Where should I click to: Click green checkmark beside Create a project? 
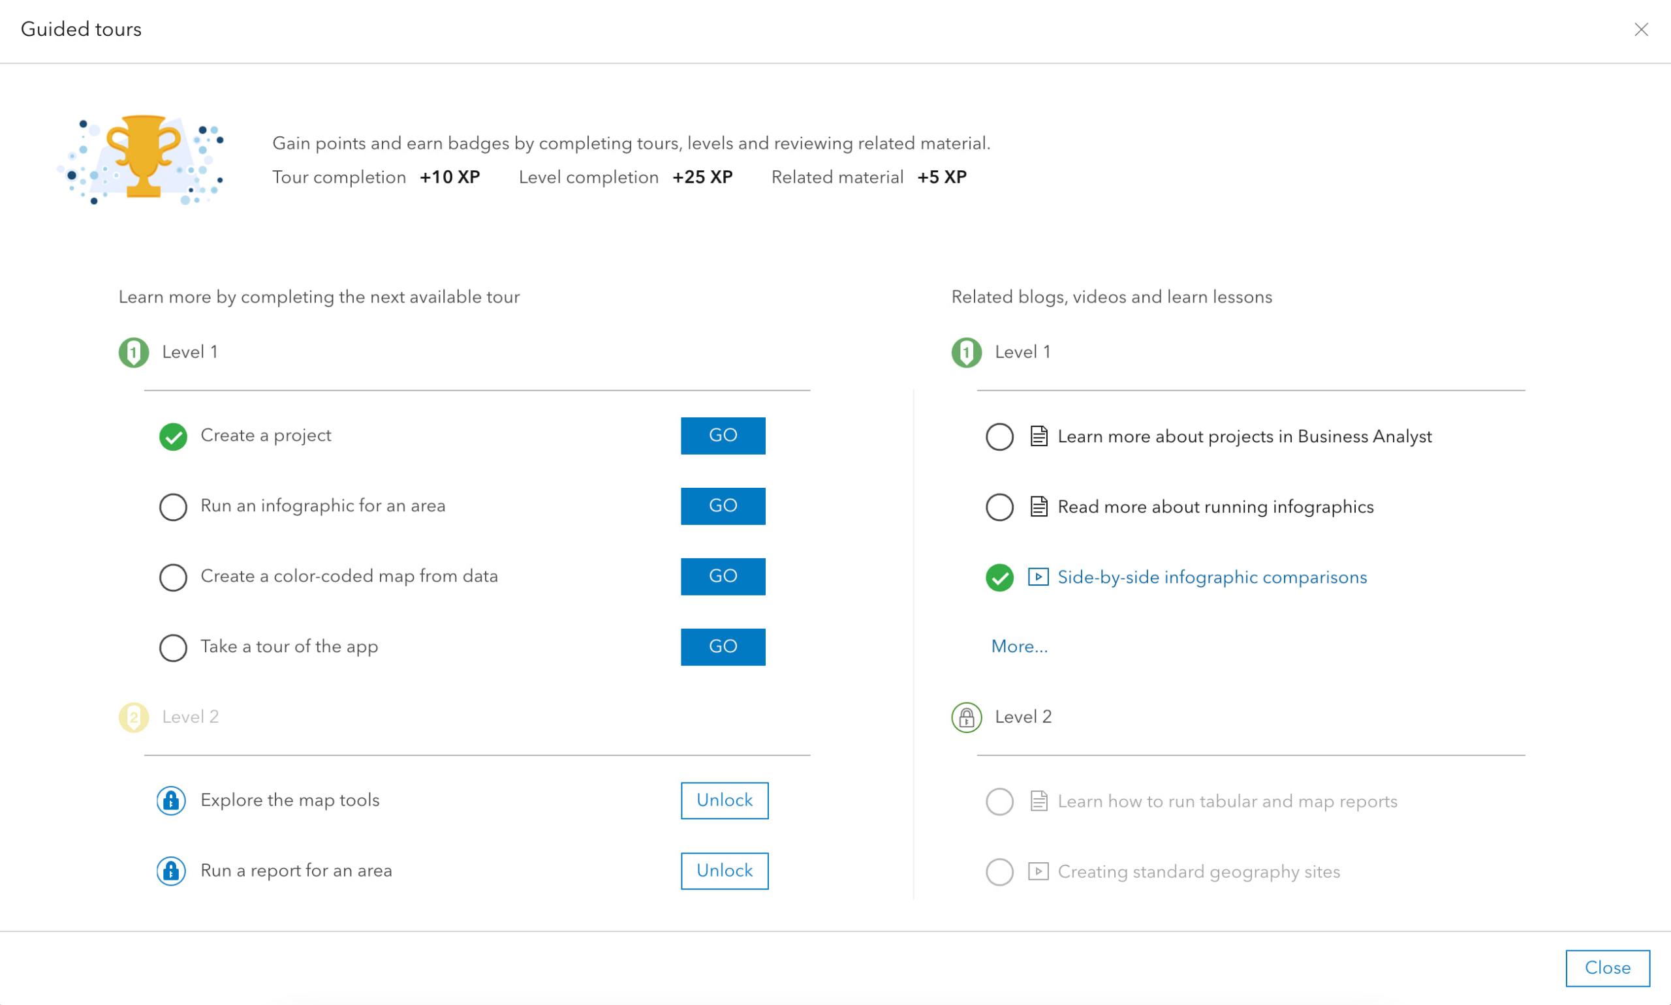point(174,436)
